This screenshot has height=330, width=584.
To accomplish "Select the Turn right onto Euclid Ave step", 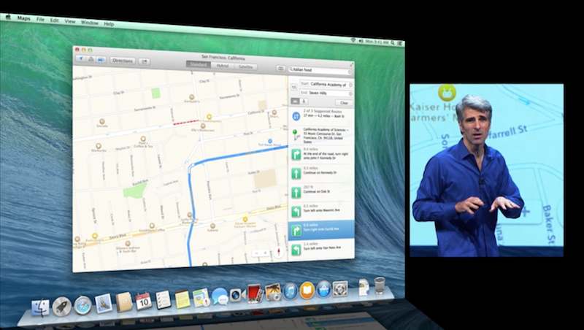I will (321, 230).
